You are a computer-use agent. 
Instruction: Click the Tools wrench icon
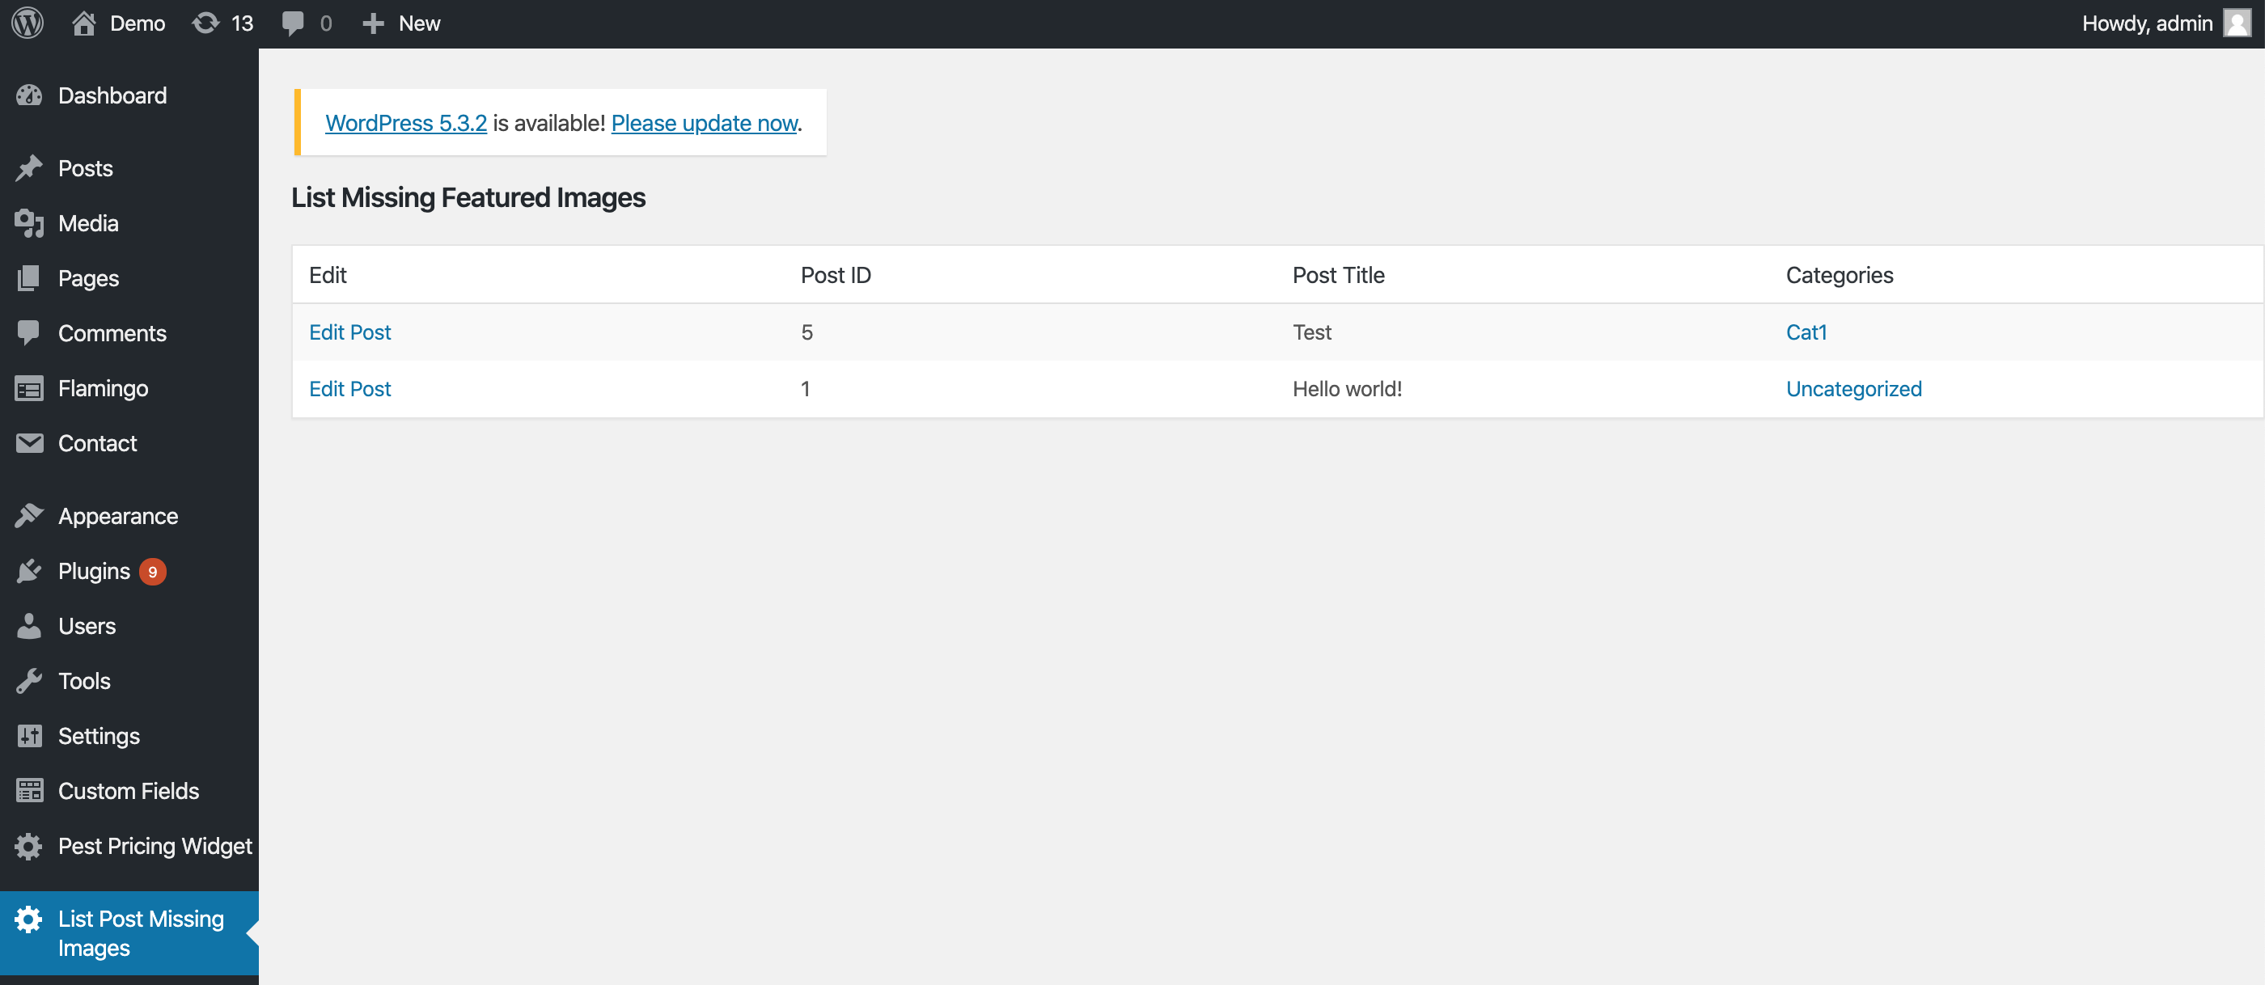[29, 681]
